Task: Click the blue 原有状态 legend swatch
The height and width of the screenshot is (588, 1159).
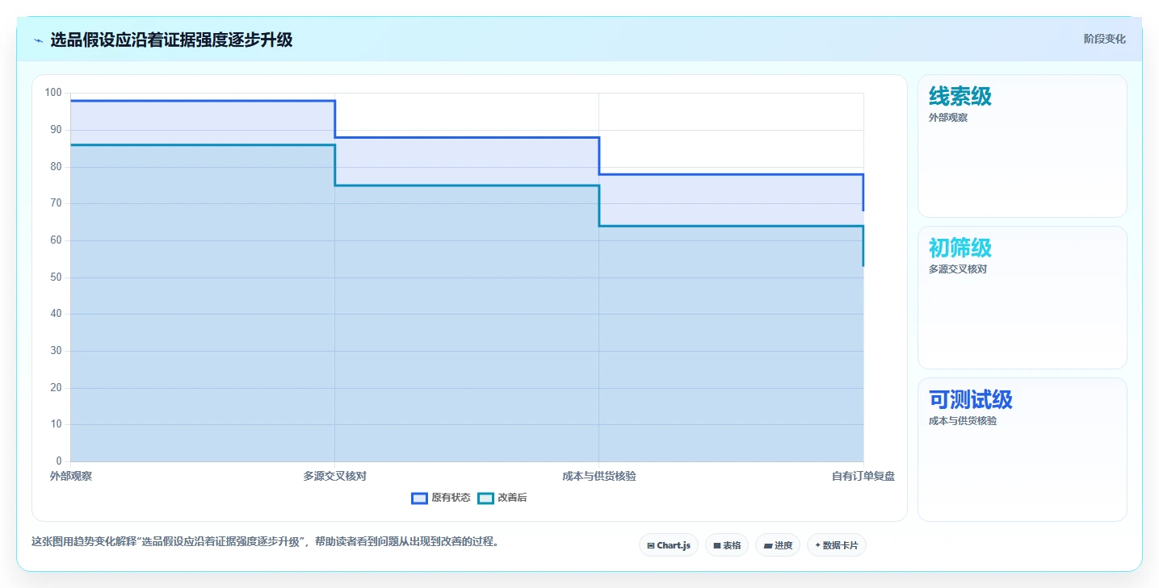Action: (419, 498)
